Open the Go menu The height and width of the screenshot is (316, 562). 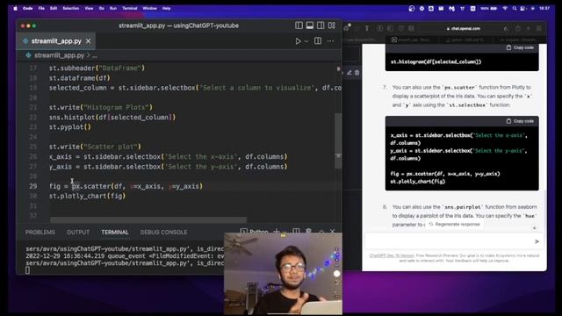(102, 8)
